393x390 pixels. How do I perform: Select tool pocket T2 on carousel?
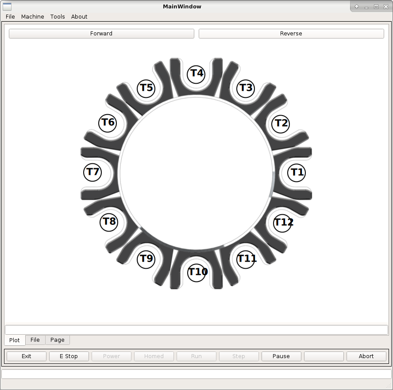click(x=281, y=124)
